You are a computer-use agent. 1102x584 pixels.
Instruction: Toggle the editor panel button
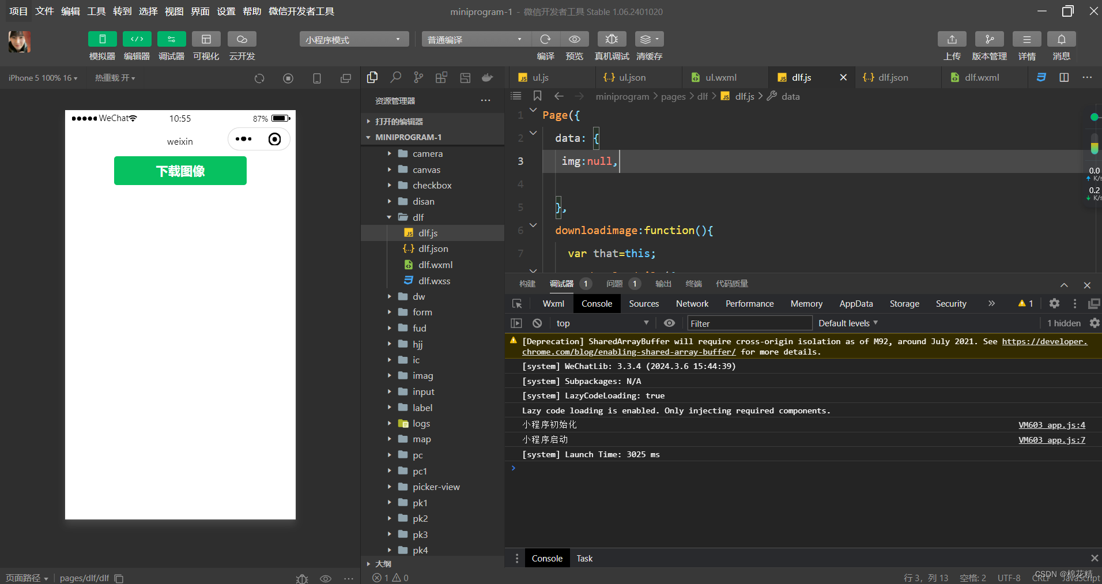tap(137, 39)
